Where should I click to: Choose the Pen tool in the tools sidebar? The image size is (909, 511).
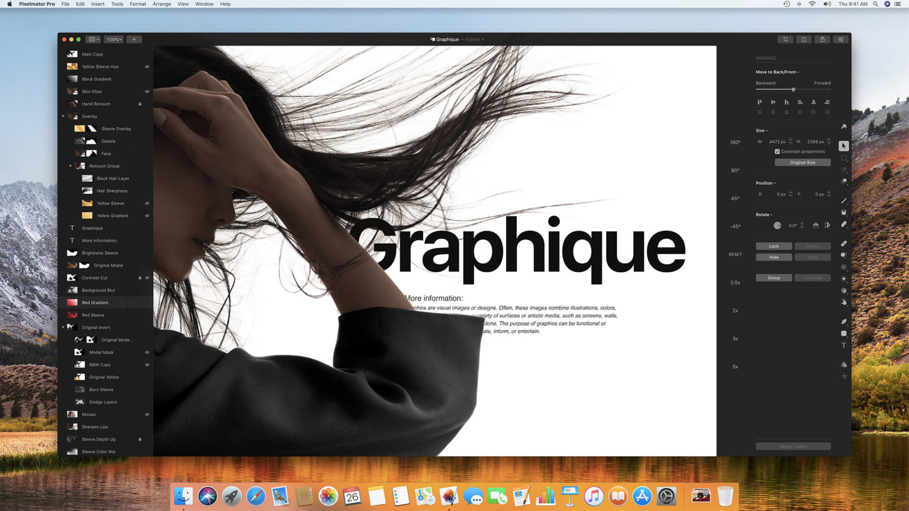click(844, 322)
